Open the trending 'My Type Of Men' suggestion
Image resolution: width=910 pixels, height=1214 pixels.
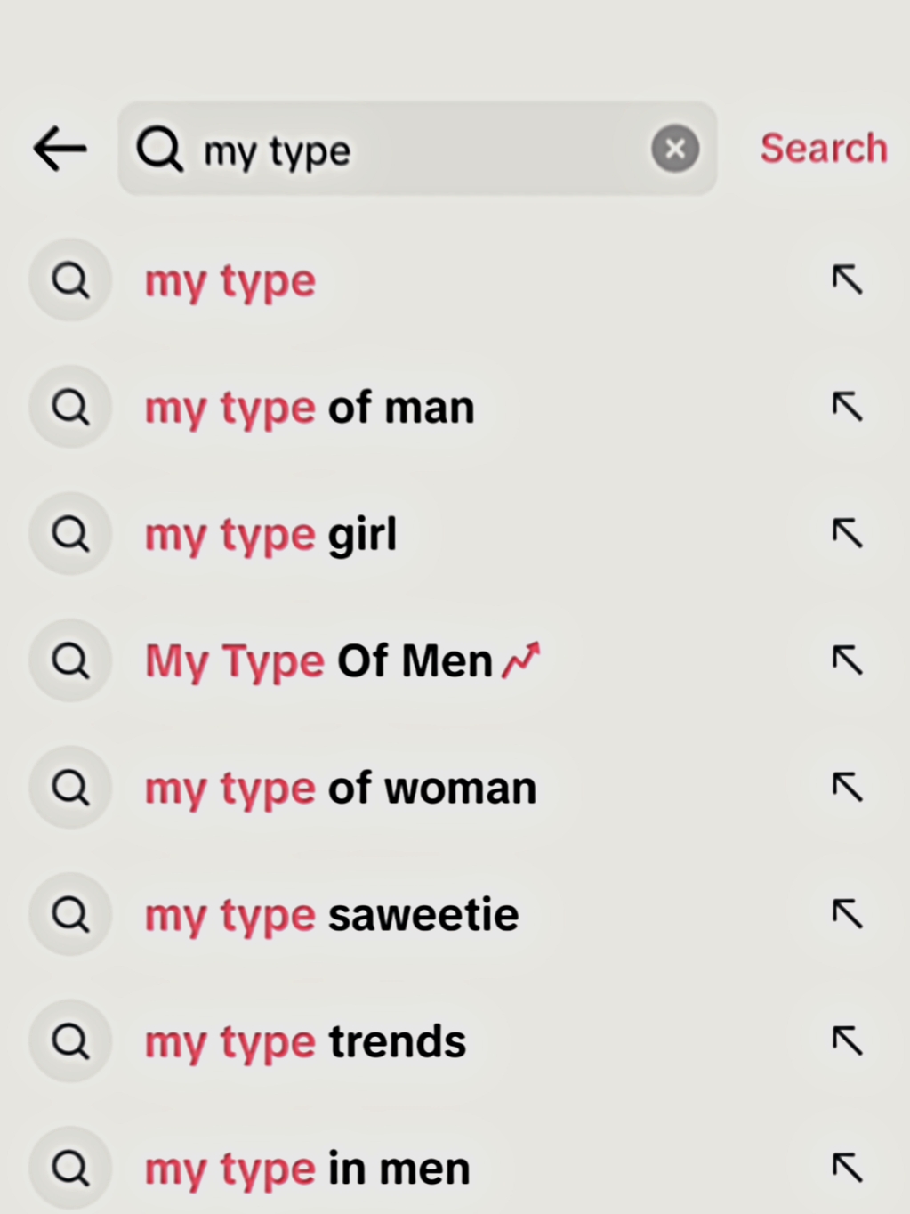coord(342,661)
